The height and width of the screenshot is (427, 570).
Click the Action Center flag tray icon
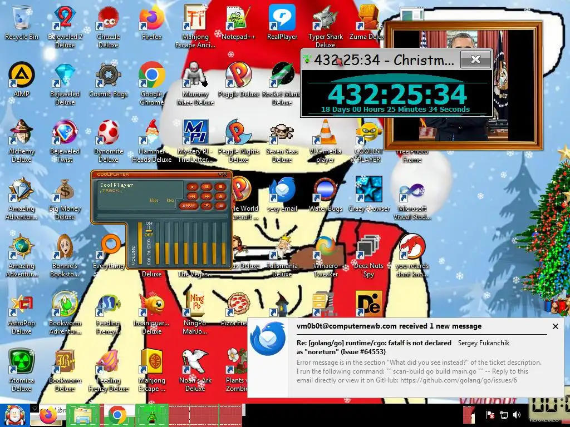pos(490,415)
